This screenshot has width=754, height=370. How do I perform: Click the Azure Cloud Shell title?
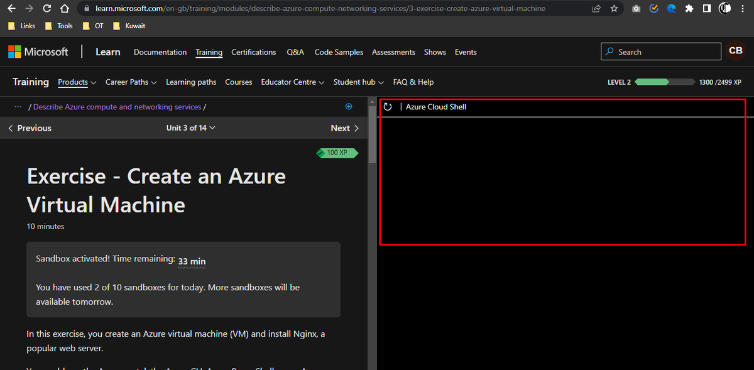[x=436, y=107]
